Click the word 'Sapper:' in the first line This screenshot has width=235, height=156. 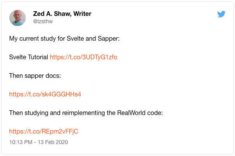click(x=109, y=39)
